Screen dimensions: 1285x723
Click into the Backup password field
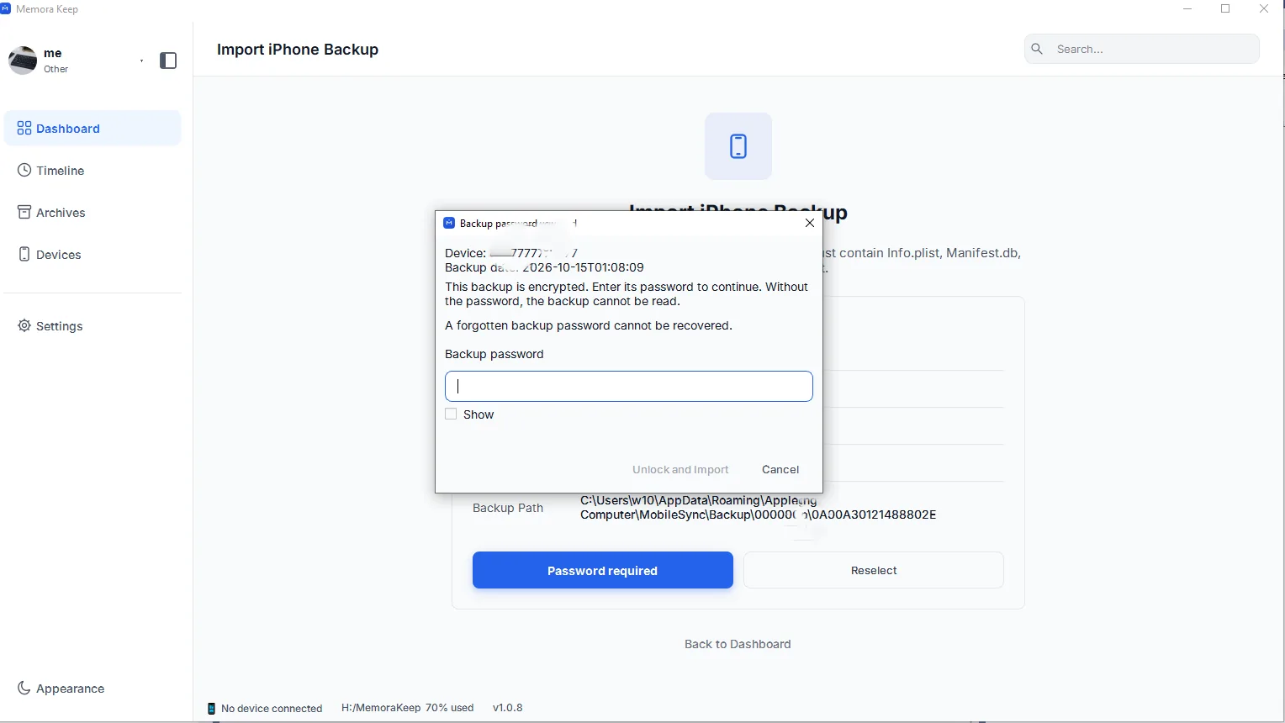coord(629,387)
